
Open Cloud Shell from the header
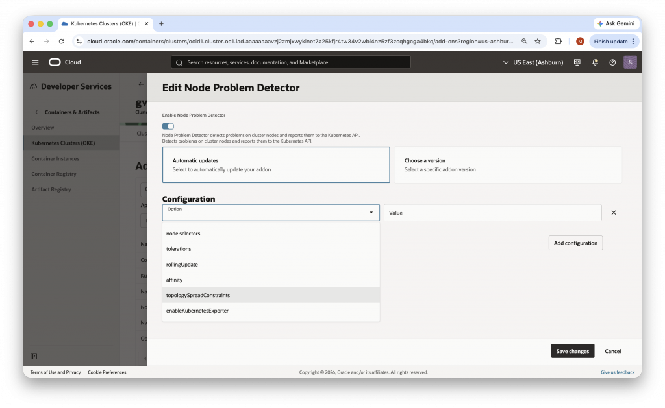click(577, 62)
